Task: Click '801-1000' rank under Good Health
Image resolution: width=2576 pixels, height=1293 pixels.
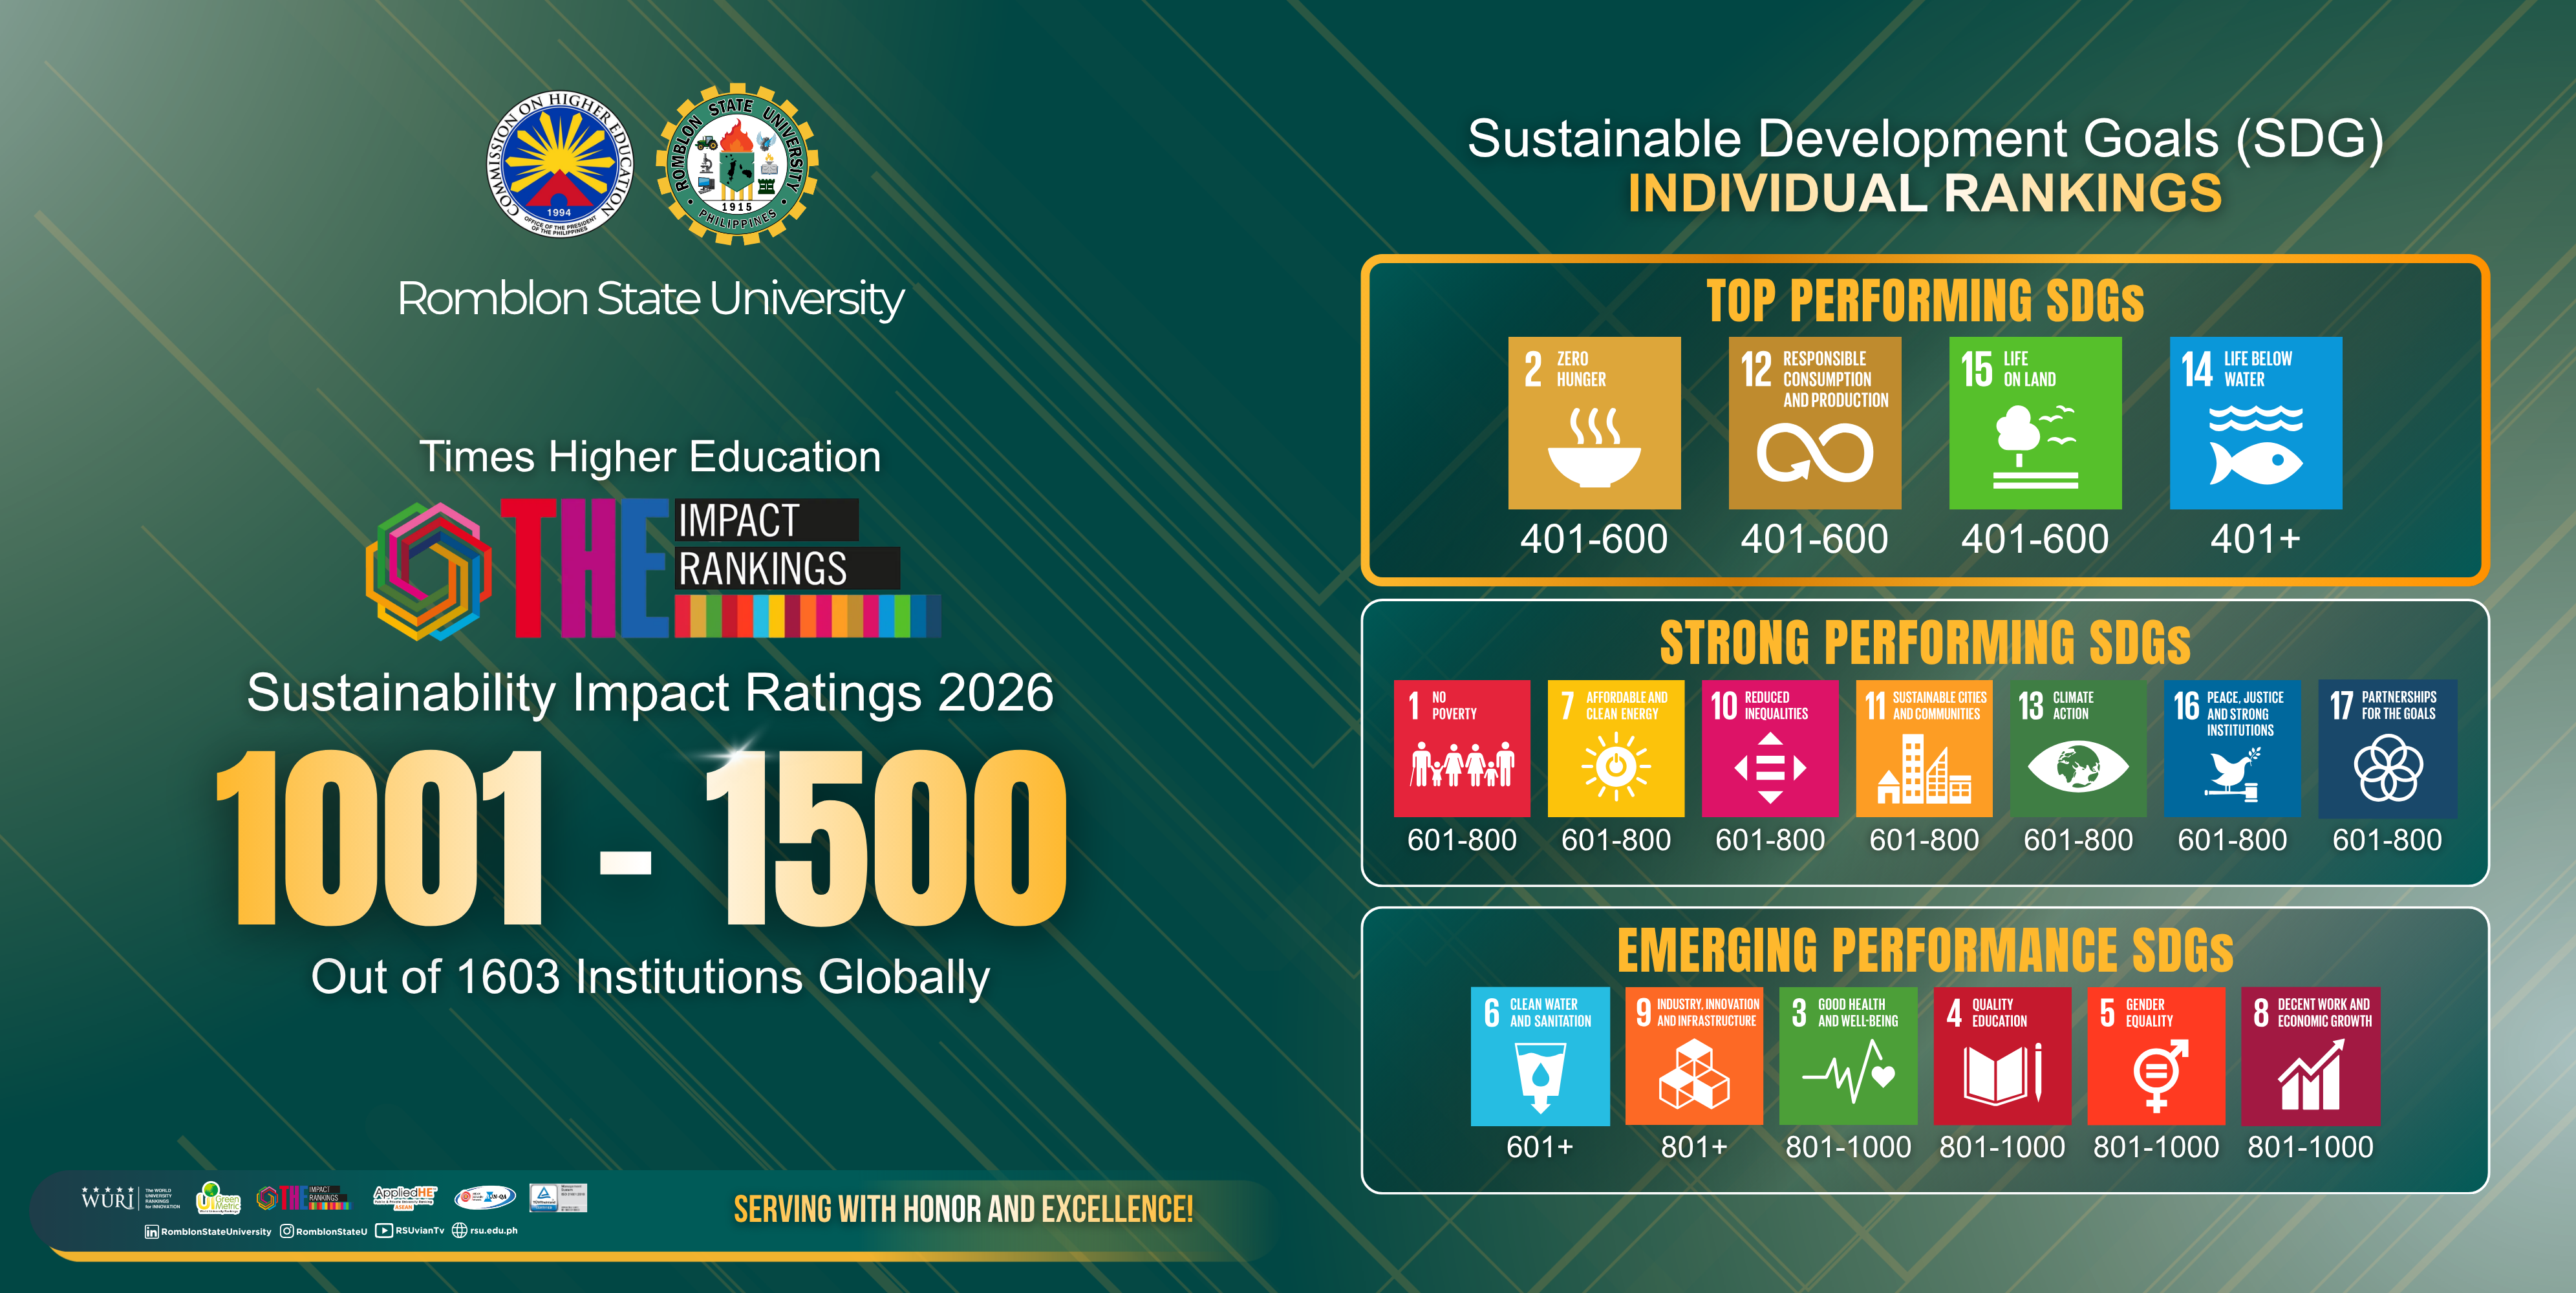Action: coord(1848,1147)
